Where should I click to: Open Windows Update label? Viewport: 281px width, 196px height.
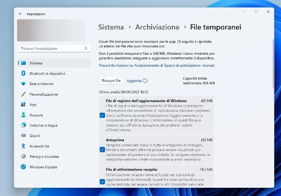[43, 167]
